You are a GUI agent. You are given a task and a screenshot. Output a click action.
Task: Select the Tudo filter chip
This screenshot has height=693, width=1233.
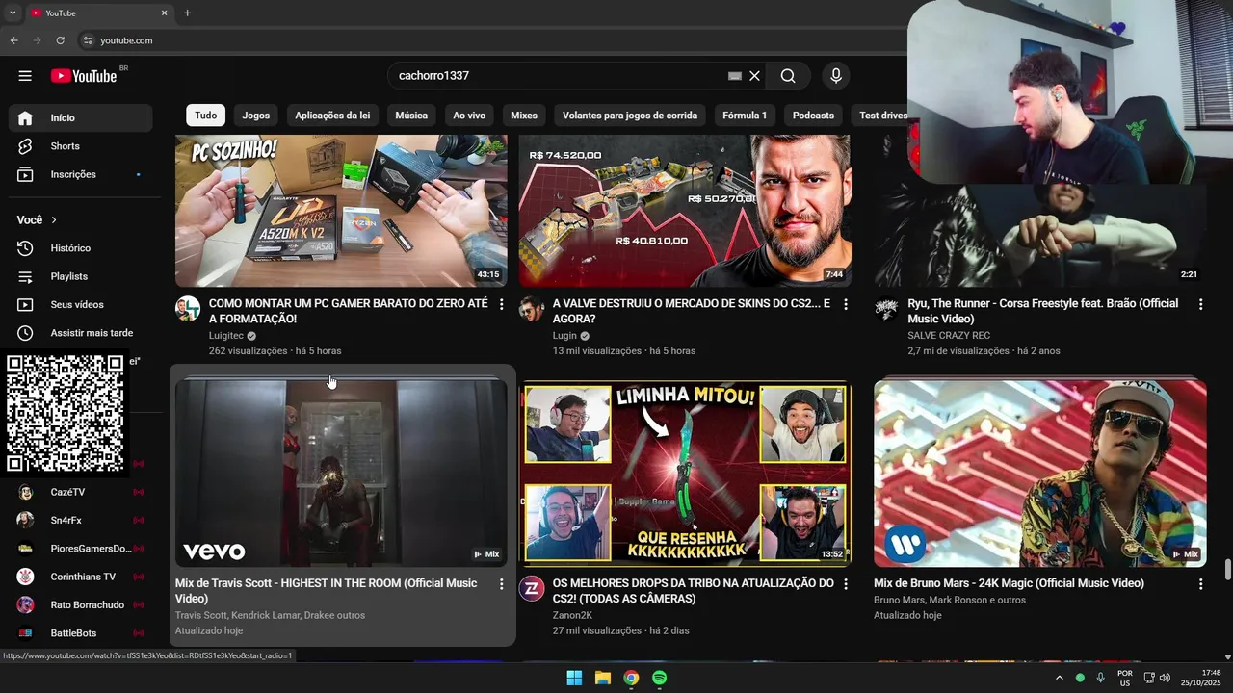(x=206, y=115)
